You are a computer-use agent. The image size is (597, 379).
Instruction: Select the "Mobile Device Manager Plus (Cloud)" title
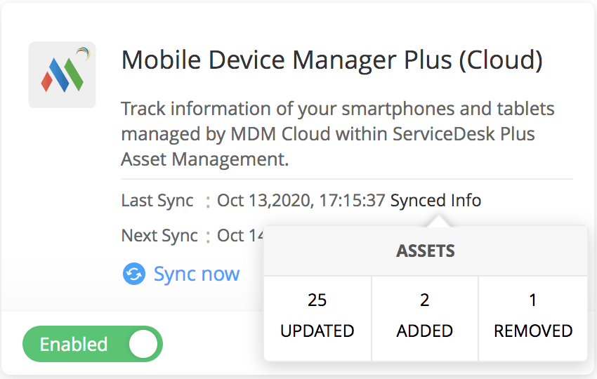coord(332,60)
